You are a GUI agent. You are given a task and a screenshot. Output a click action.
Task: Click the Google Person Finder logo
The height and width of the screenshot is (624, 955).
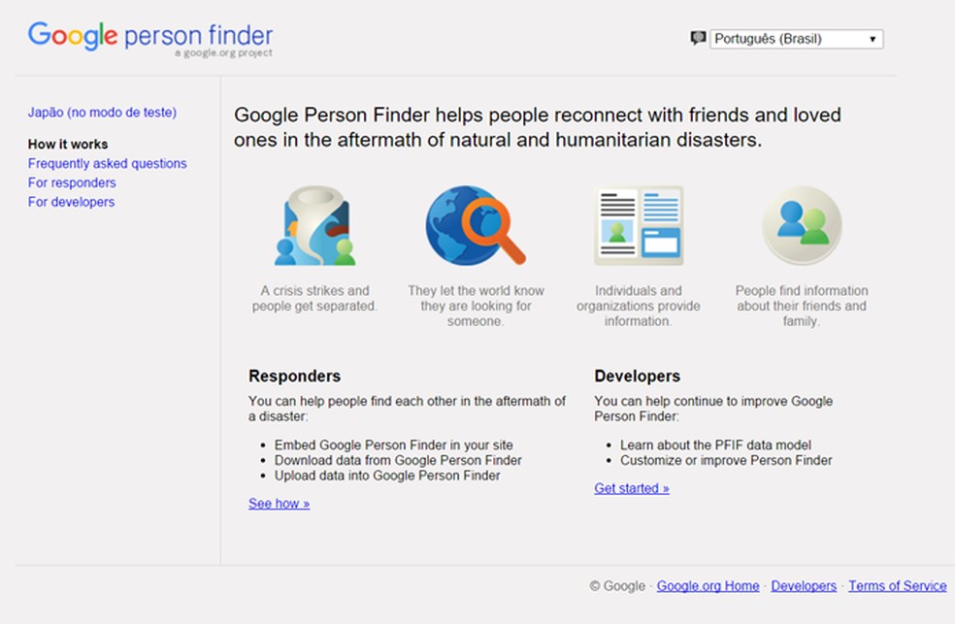click(149, 37)
